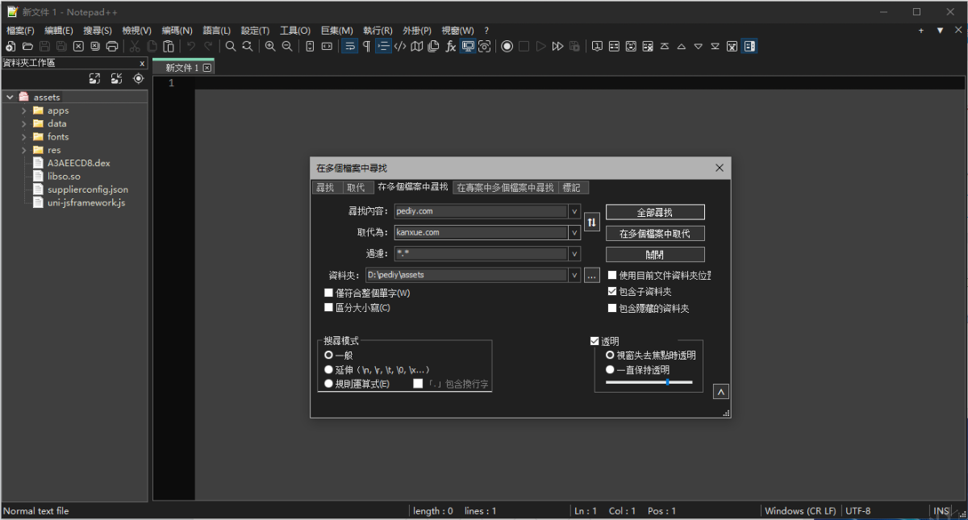The height and width of the screenshot is (520, 968).
Task: Click the 在多個檔案中取代 button
Action: point(655,233)
